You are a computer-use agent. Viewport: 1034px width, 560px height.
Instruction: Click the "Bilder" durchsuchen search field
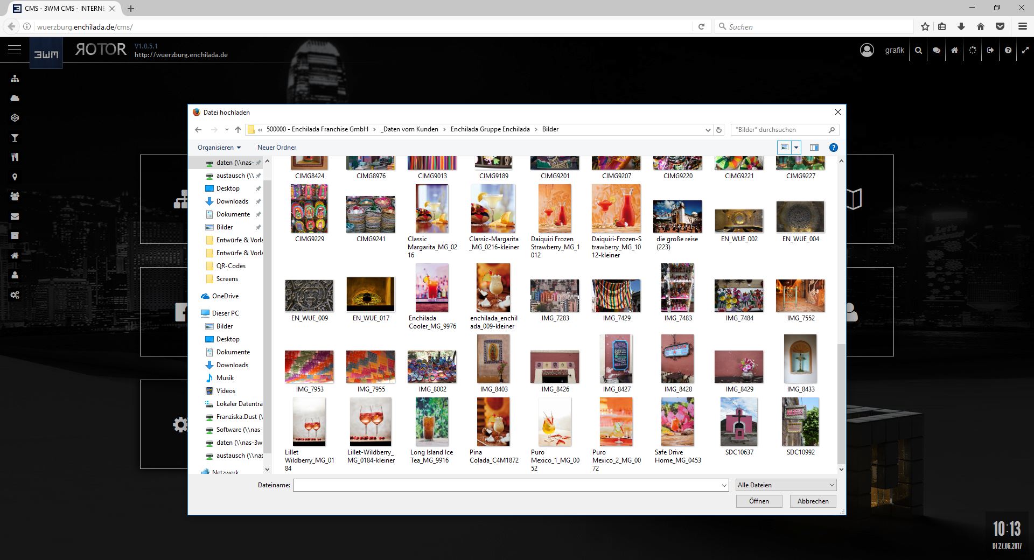point(785,130)
